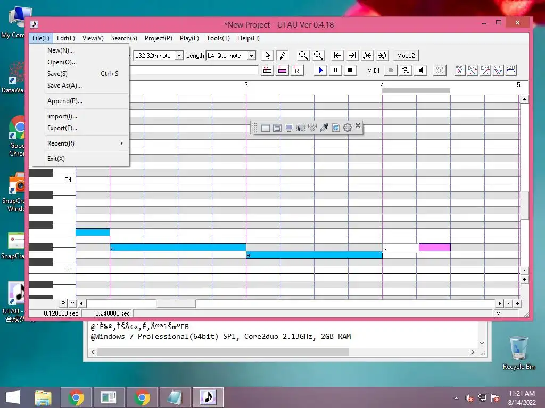Screen dimensions: 545x408
Task: Click the eyedropper color picker icon
Action: click(x=324, y=127)
